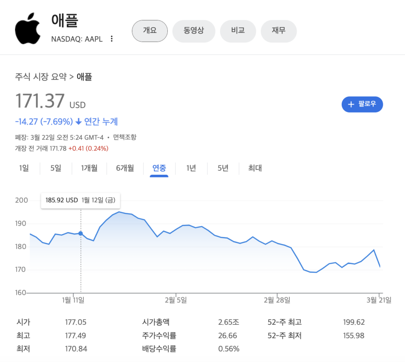Click the 팔로우 follow button
This screenshot has height=362, width=405.
[x=362, y=104]
